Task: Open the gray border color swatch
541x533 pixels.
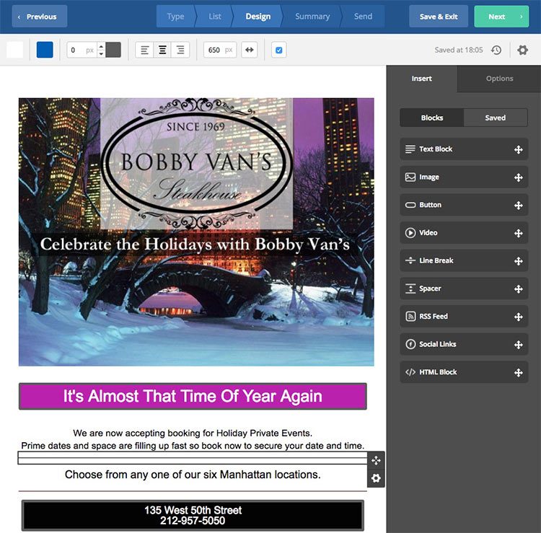Action: point(113,50)
